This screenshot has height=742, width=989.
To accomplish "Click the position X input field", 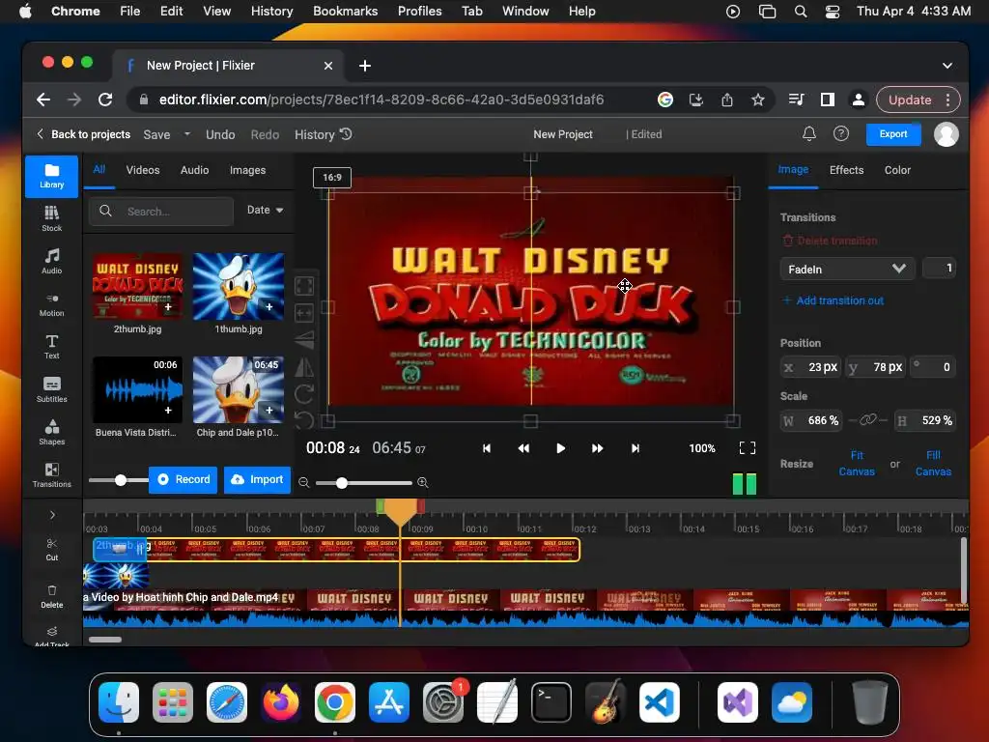I will [x=811, y=366].
